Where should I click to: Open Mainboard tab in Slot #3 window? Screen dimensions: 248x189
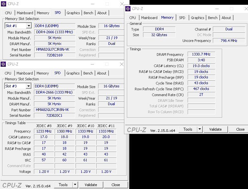(x=25, y=73)
